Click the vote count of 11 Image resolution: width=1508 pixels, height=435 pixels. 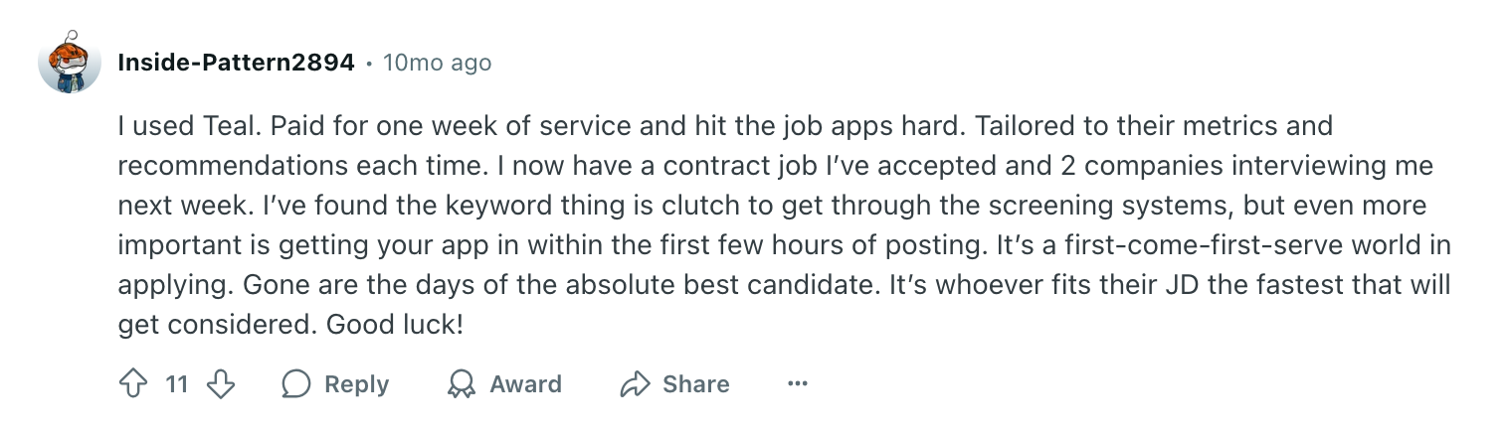(177, 384)
